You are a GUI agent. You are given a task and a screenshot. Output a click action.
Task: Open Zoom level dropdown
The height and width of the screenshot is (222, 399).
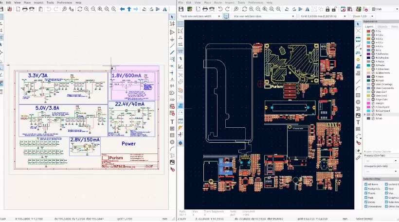[x=363, y=16]
